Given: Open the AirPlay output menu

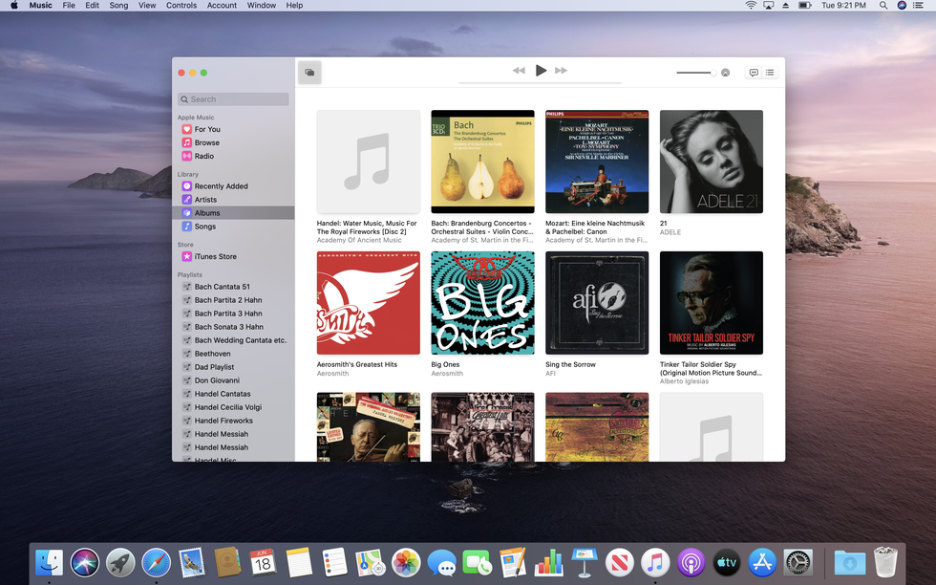Looking at the screenshot, I should pyautogui.click(x=726, y=73).
